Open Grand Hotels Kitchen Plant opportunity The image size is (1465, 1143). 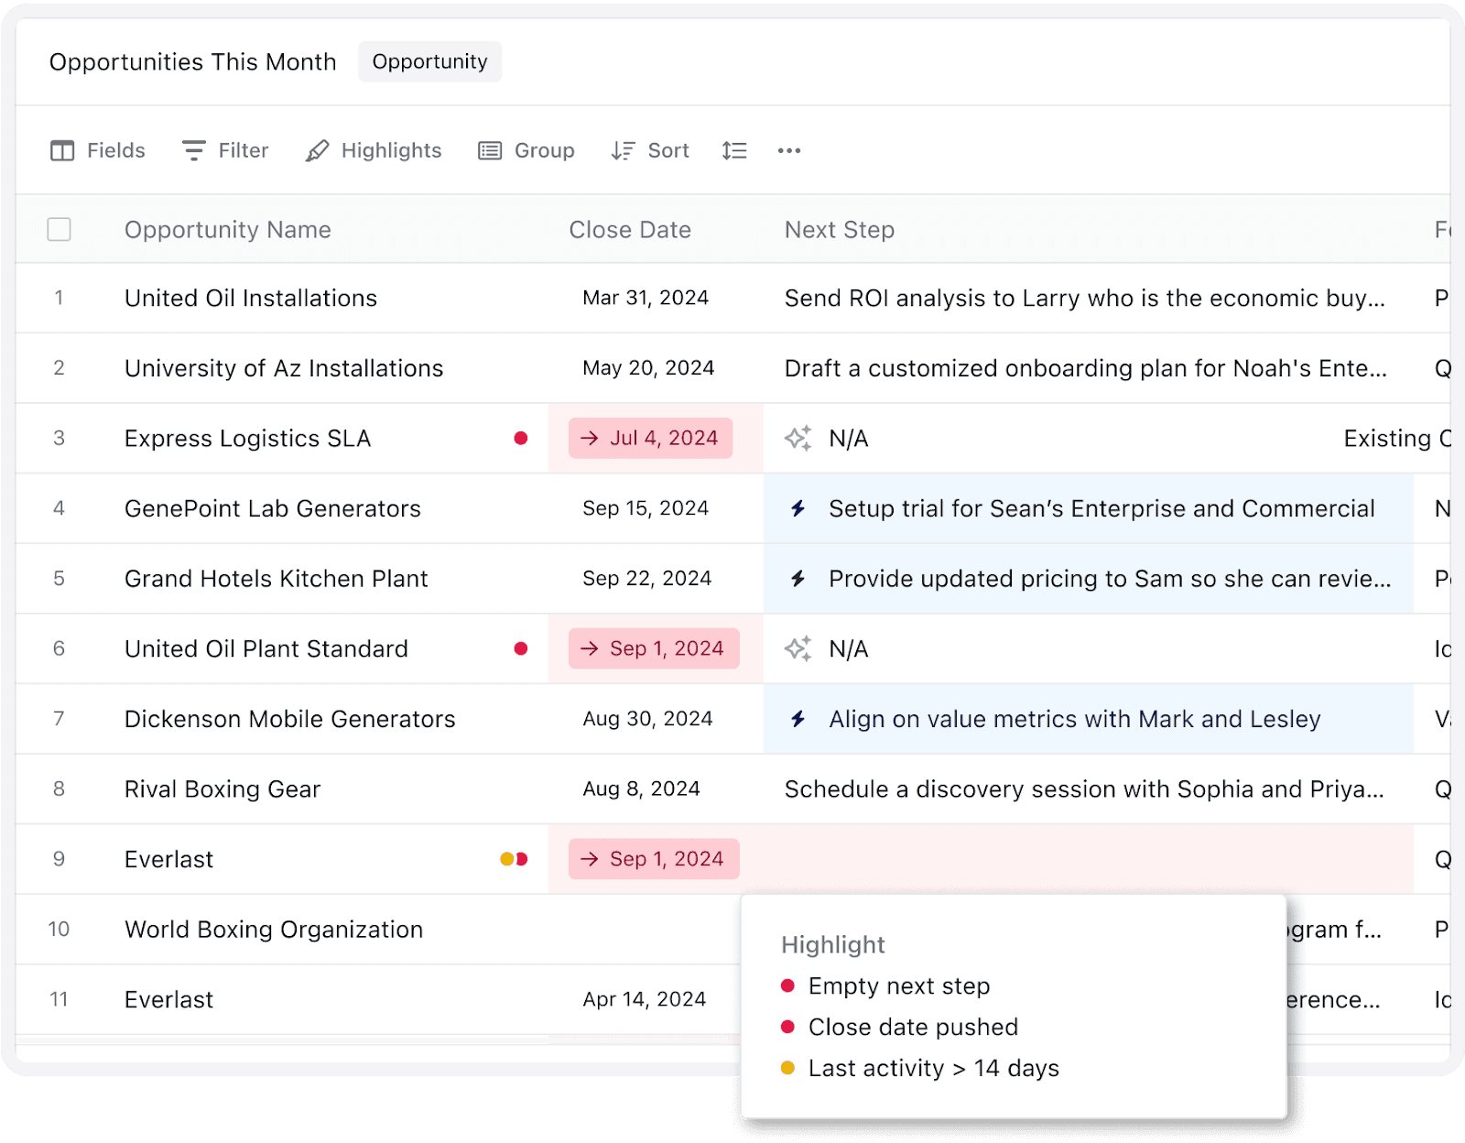tap(277, 579)
